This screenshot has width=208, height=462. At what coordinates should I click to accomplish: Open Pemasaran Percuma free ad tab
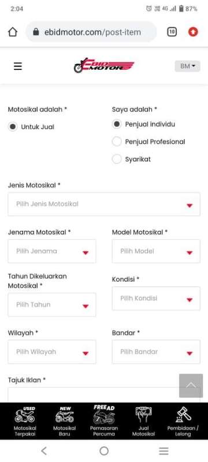pos(104,421)
